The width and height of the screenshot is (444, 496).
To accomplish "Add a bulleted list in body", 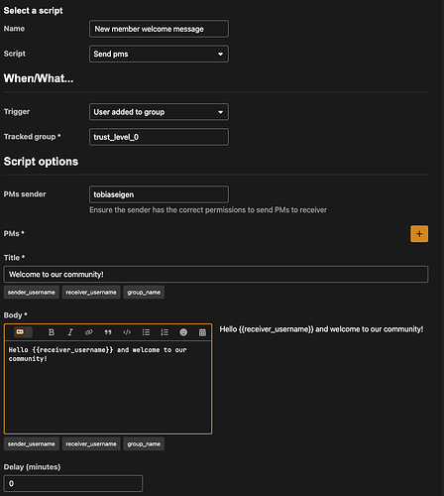I will 146,332.
